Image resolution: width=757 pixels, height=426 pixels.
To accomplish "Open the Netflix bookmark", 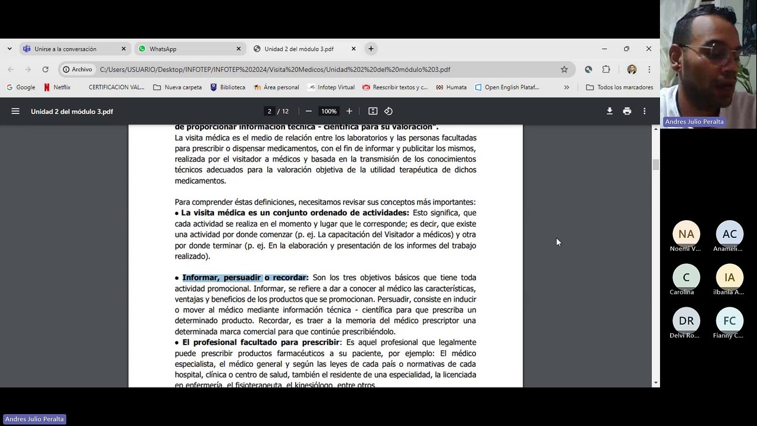I will tap(57, 87).
